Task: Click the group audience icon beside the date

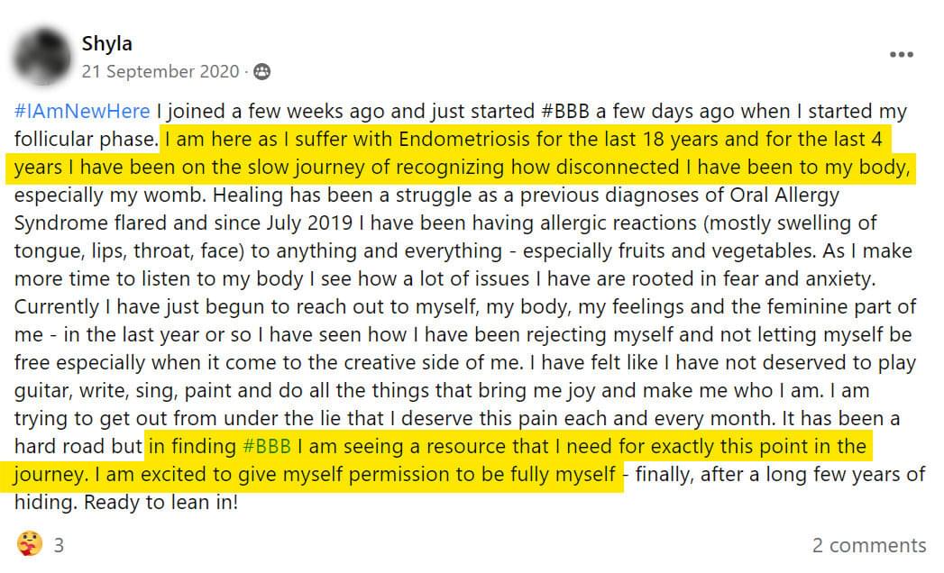Action: pyautogui.click(x=261, y=72)
